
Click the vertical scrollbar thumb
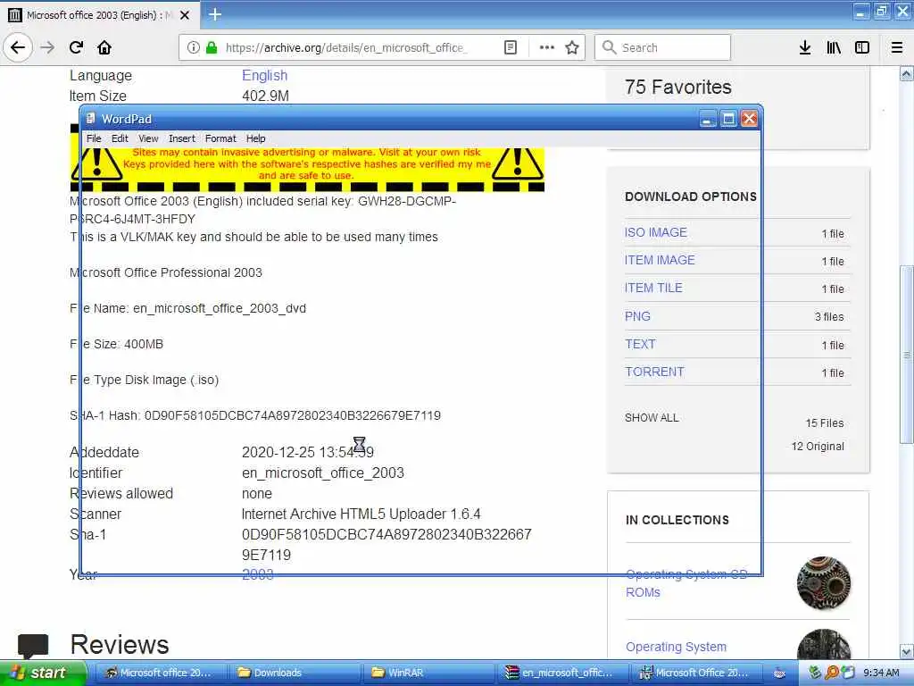pos(906,354)
